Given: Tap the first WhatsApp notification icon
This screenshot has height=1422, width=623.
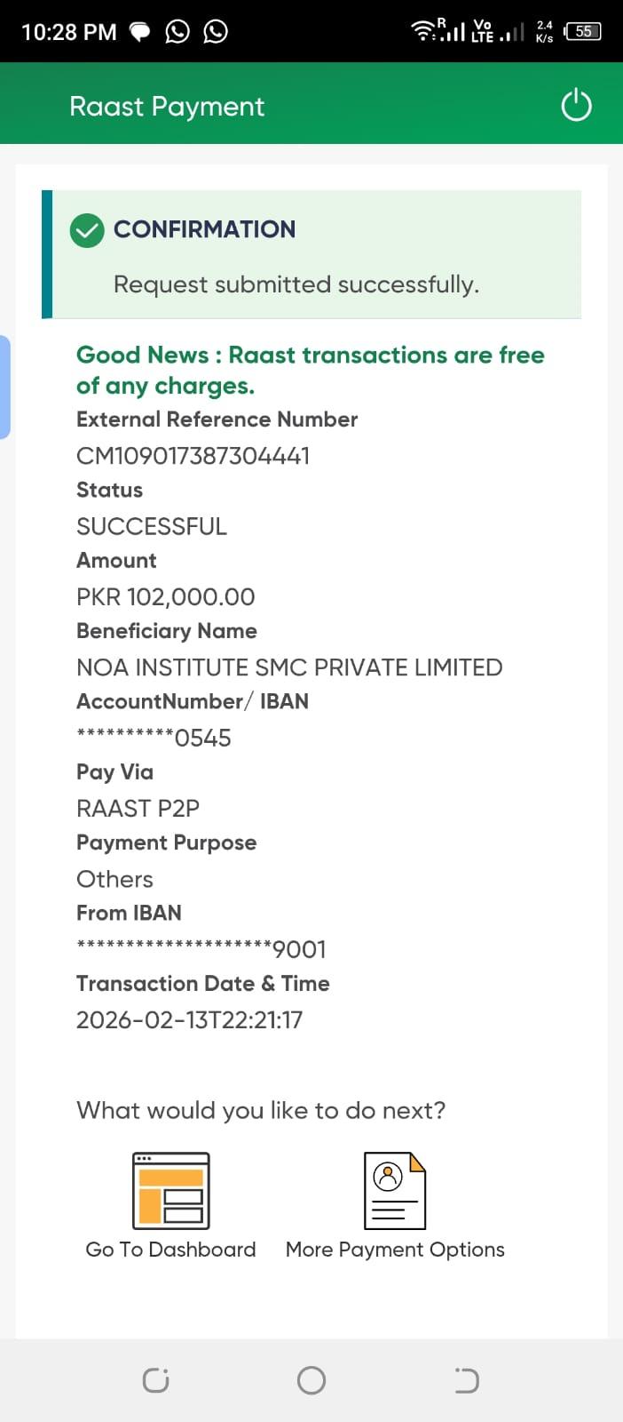Looking at the screenshot, I should [177, 32].
